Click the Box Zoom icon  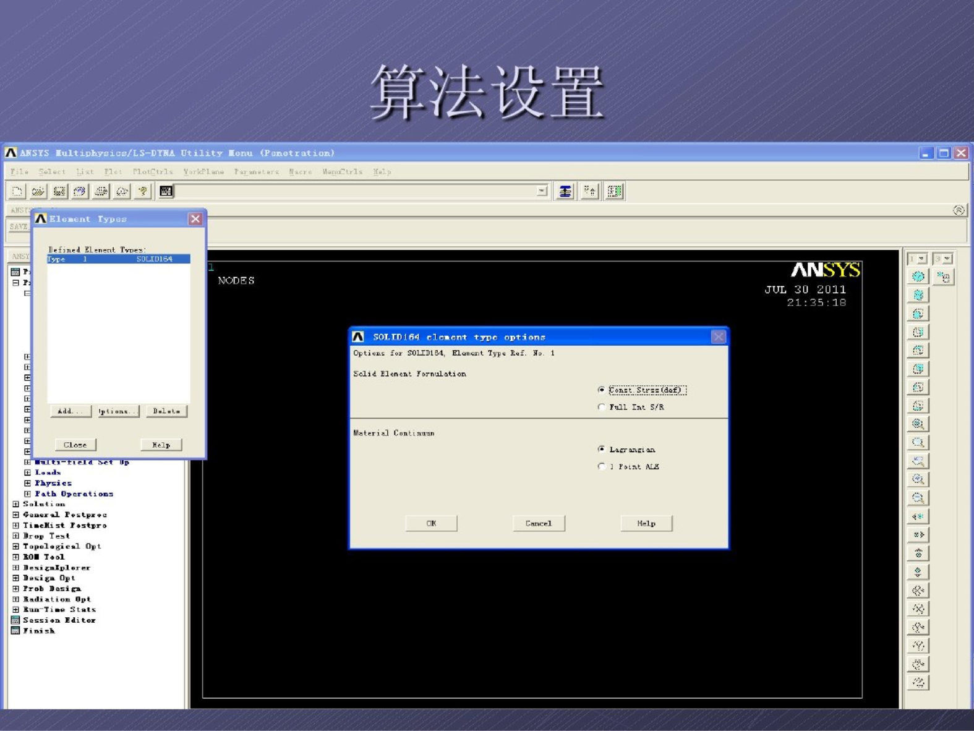click(x=918, y=443)
